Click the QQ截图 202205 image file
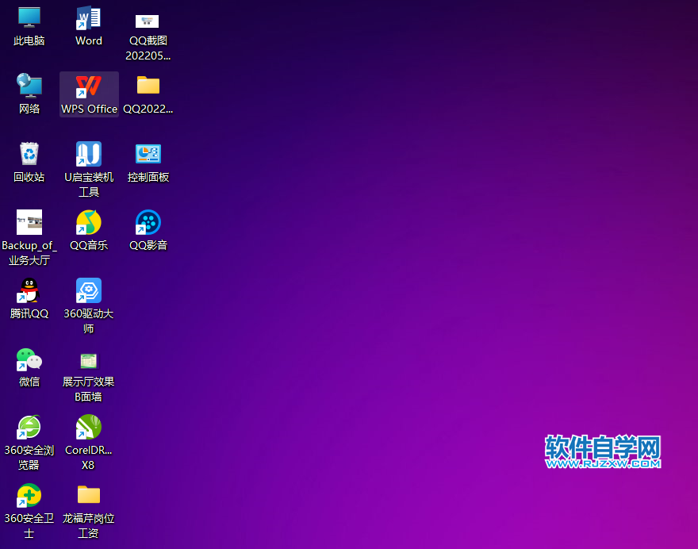The height and width of the screenshot is (549, 698). 148,21
